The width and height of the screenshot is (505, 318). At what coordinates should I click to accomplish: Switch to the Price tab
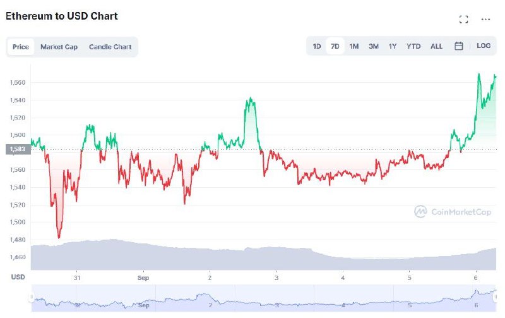pyautogui.click(x=21, y=47)
